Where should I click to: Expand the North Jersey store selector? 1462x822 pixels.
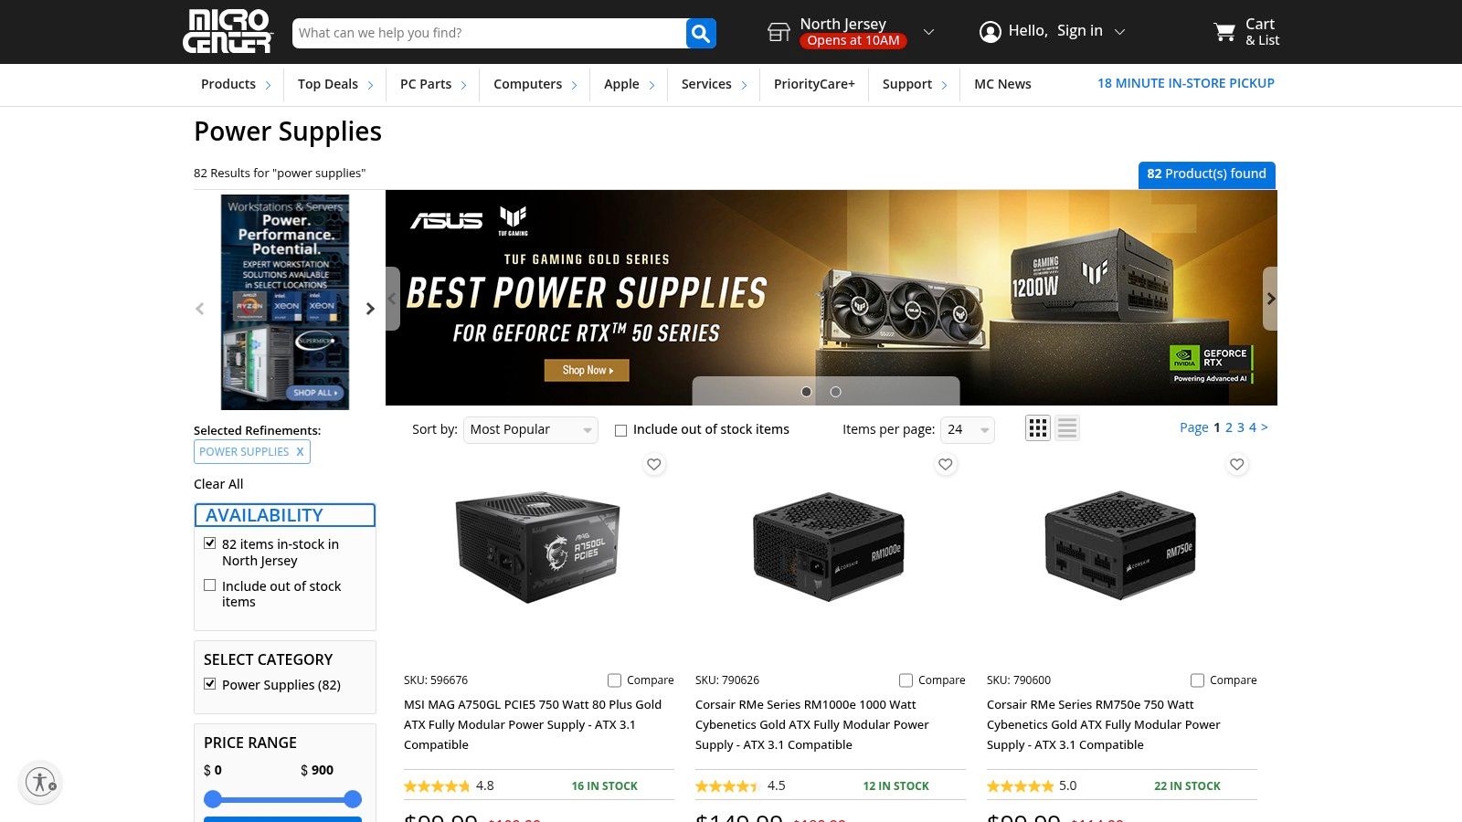coord(928,32)
